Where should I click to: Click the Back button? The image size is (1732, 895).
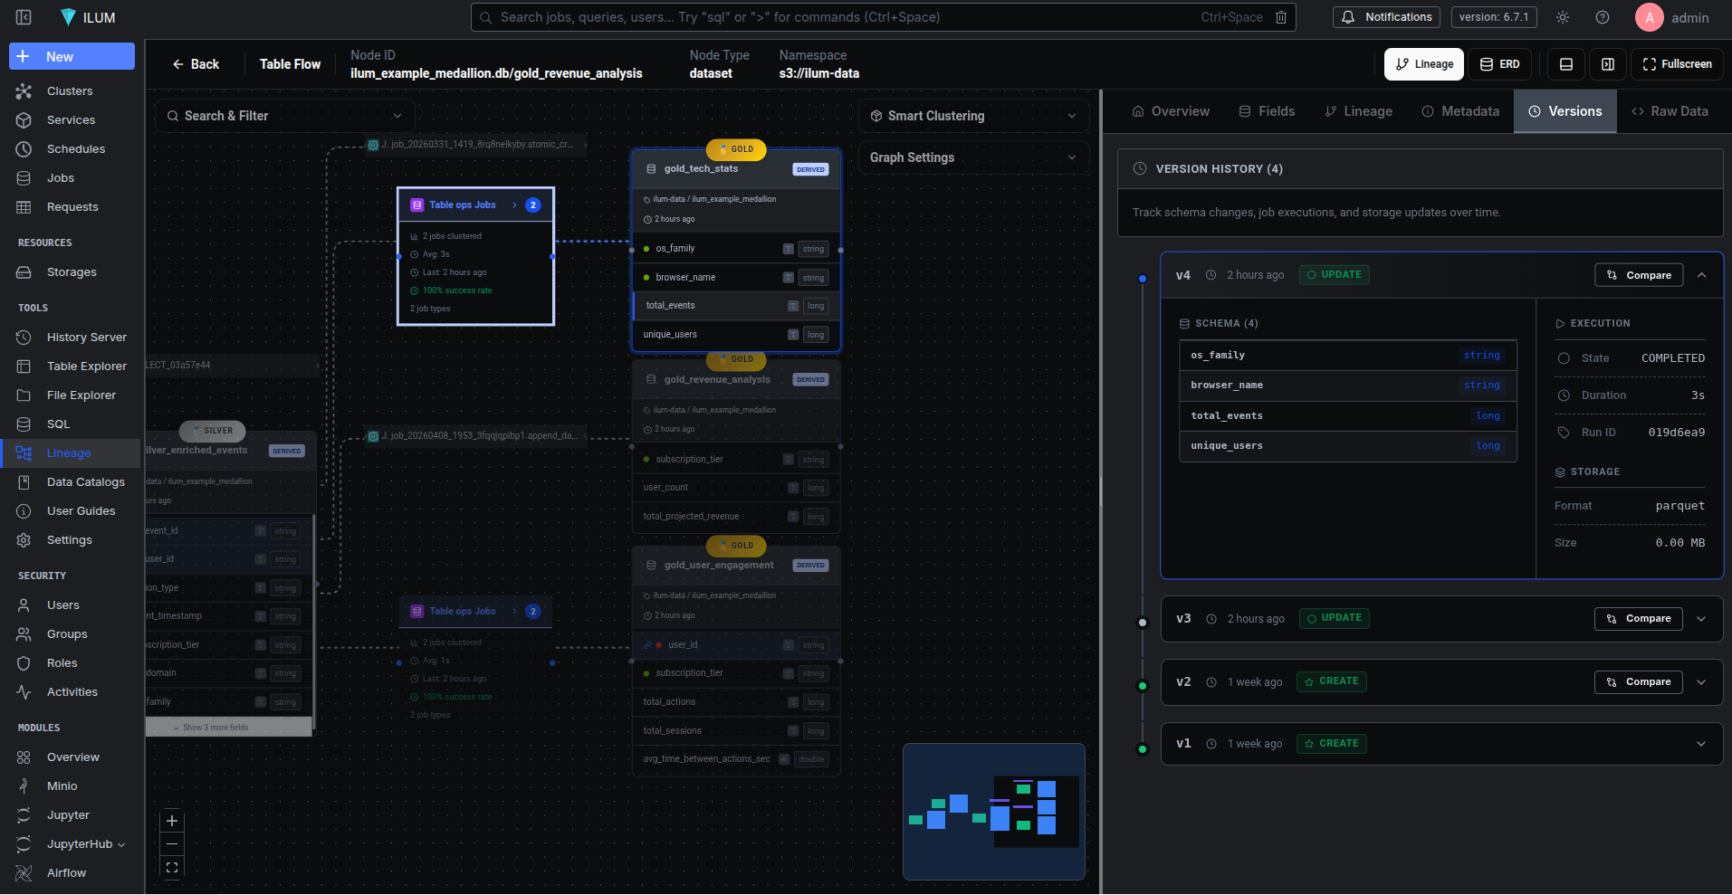pyautogui.click(x=196, y=64)
